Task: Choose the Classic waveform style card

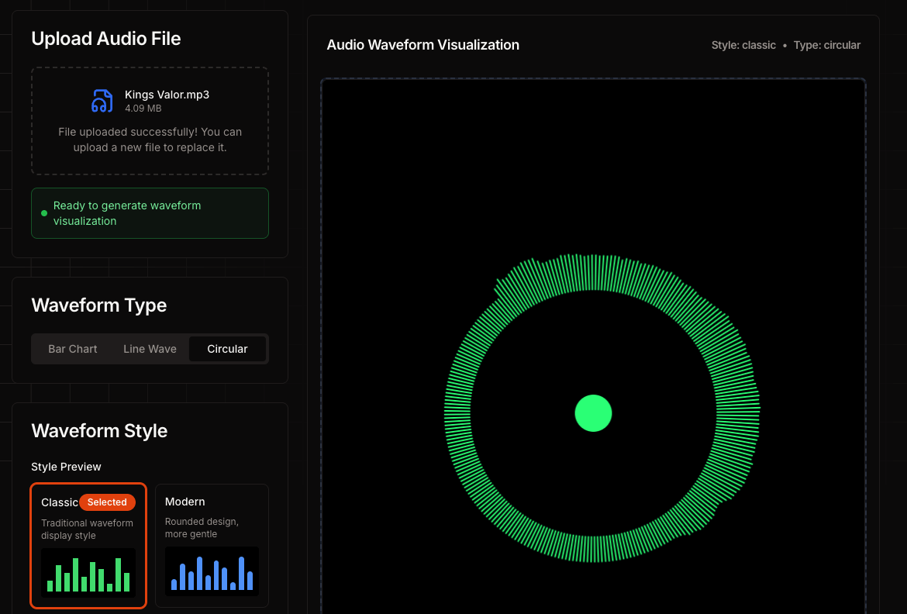Action: 88,546
